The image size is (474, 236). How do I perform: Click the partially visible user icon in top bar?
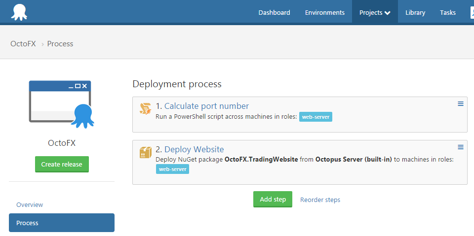[x=472, y=12]
